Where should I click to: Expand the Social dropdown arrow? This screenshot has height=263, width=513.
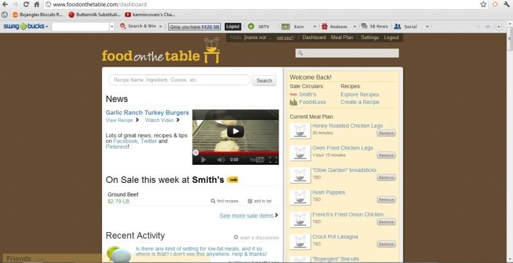[427, 26]
